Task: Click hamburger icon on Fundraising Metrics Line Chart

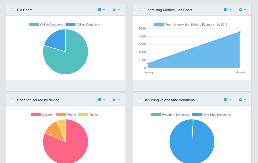Action: click(139, 10)
